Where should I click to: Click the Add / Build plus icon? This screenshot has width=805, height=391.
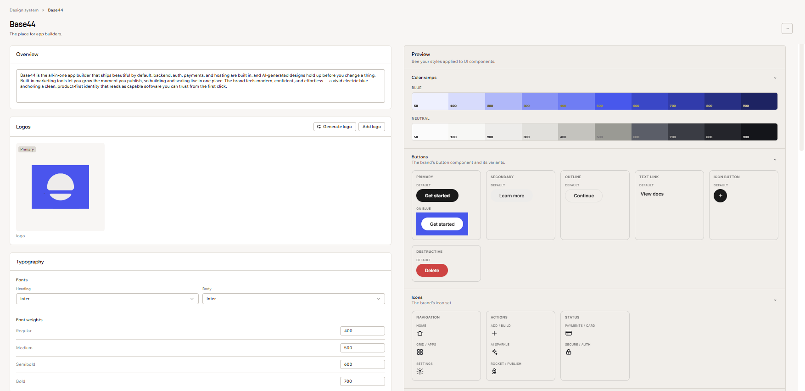pyautogui.click(x=494, y=333)
